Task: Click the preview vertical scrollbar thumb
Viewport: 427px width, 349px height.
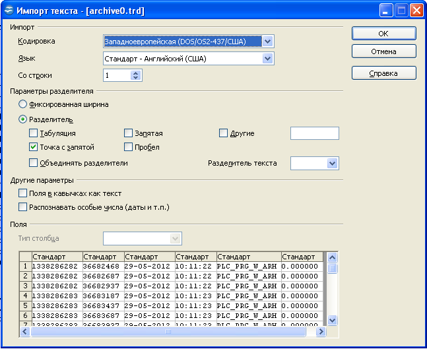Action: point(332,269)
